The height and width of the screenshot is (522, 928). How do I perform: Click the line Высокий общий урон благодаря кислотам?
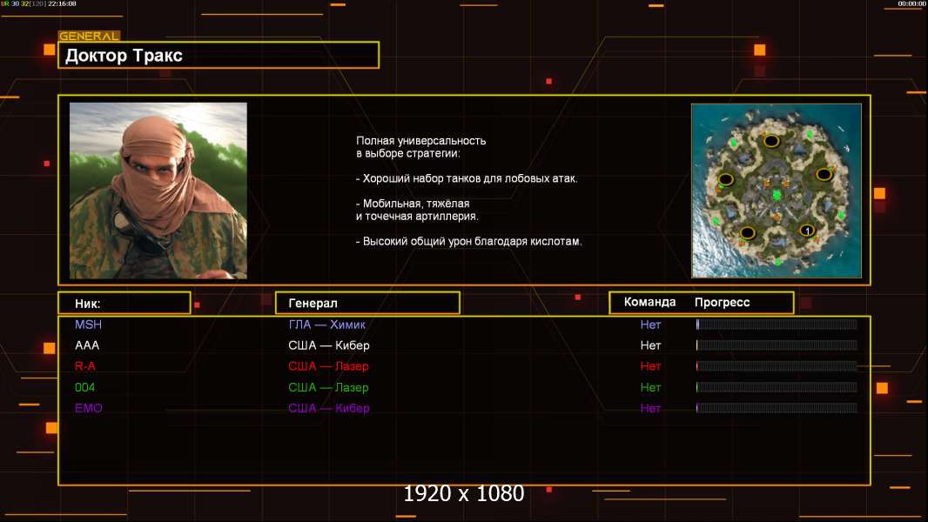click(468, 241)
